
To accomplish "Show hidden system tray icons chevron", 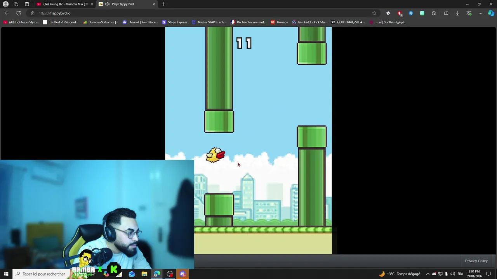I will (428, 274).
